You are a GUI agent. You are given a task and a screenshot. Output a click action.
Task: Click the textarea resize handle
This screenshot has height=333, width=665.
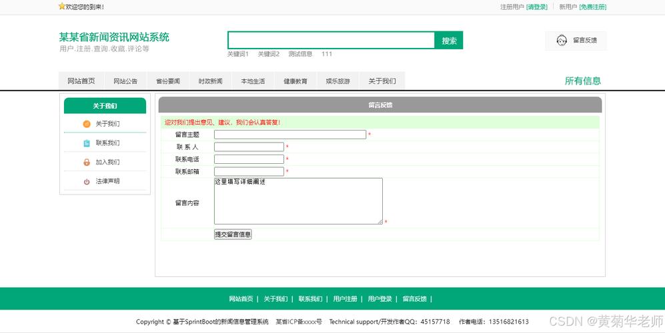380,222
